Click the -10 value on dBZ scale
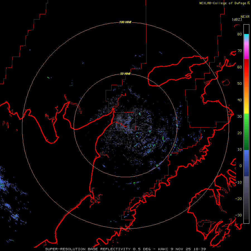This screenshot has width=251, height=251. [238, 182]
